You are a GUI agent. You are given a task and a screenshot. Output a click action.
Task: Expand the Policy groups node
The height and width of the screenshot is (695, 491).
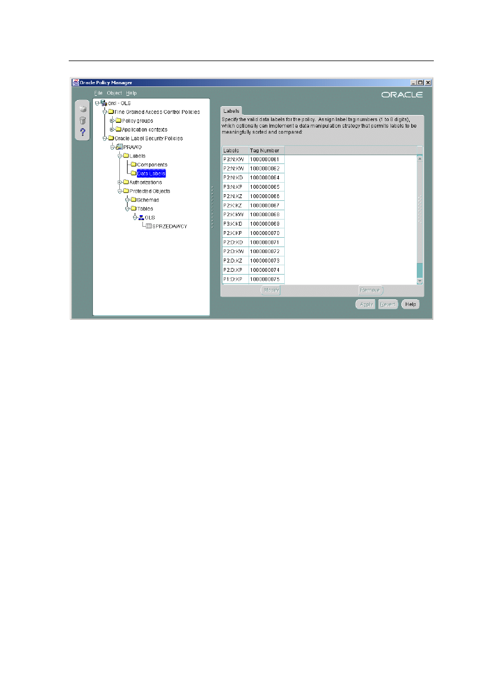click(x=112, y=121)
